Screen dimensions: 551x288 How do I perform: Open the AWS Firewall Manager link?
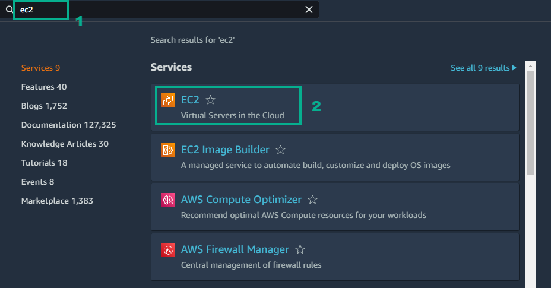coord(235,249)
